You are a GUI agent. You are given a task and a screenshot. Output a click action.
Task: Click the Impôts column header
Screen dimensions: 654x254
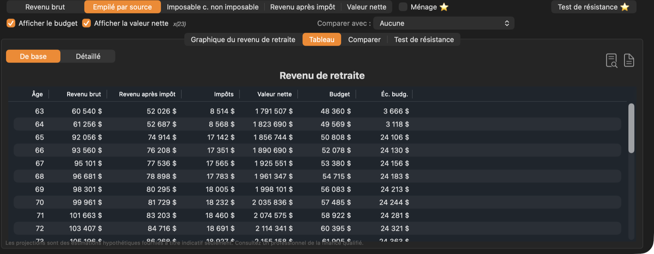click(x=224, y=94)
